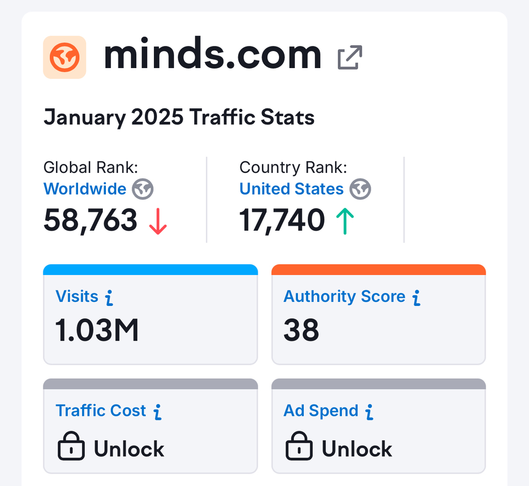Click the minds.com orange globe favicon
This screenshot has width=529, height=486.
[x=65, y=57]
